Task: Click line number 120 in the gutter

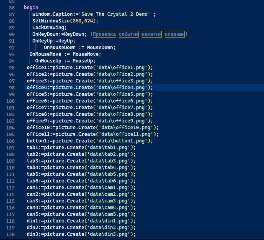Action: coord(11,234)
